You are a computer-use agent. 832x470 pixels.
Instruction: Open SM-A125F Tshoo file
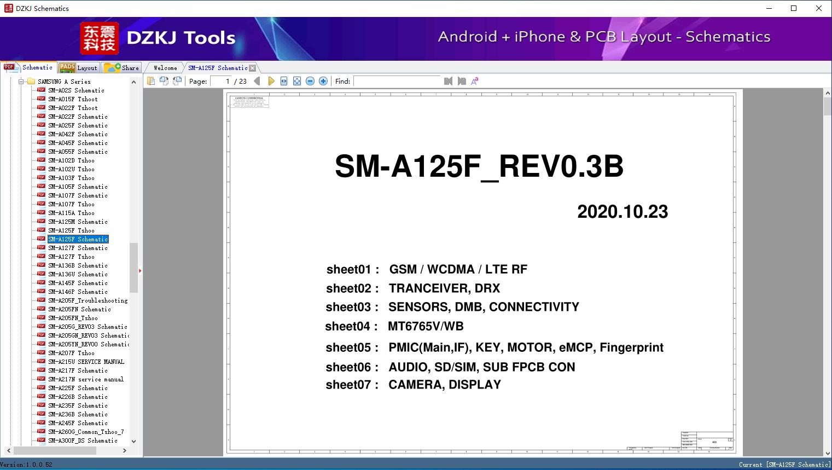pos(71,230)
